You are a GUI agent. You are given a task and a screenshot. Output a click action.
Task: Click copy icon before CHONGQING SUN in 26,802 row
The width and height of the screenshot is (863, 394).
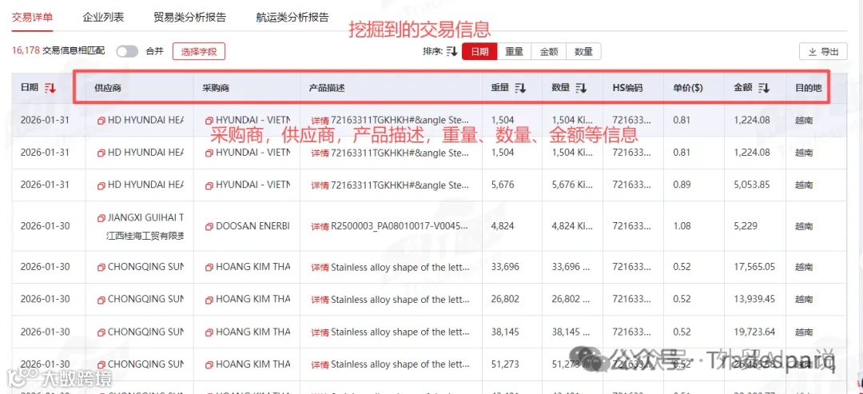click(x=101, y=300)
